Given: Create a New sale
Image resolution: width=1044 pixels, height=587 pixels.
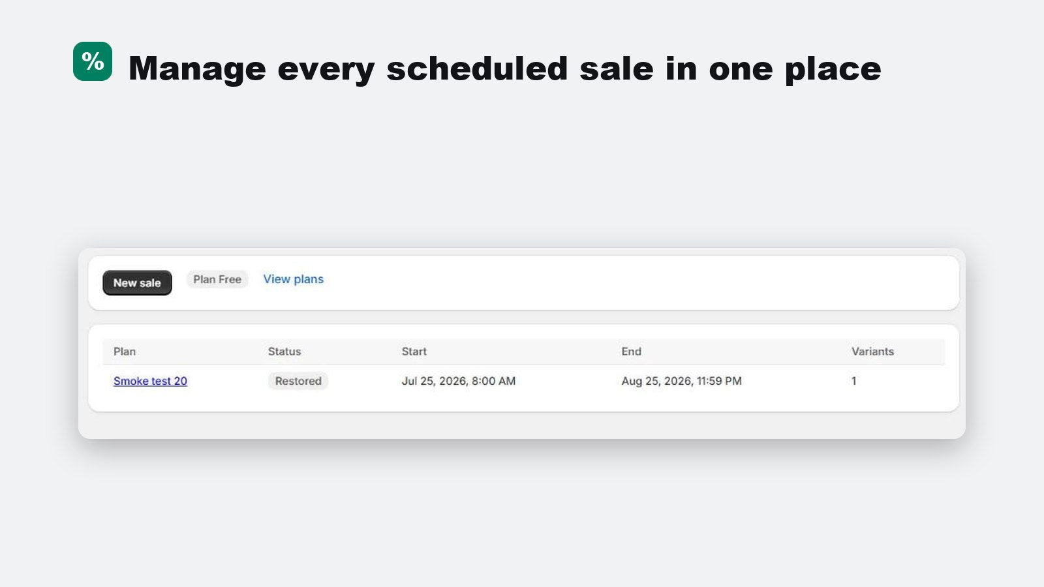Looking at the screenshot, I should tap(137, 282).
